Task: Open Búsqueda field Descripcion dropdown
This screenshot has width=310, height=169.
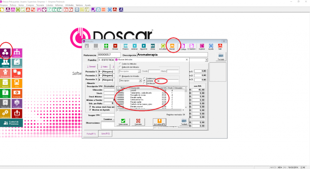Action: click(140, 81)
